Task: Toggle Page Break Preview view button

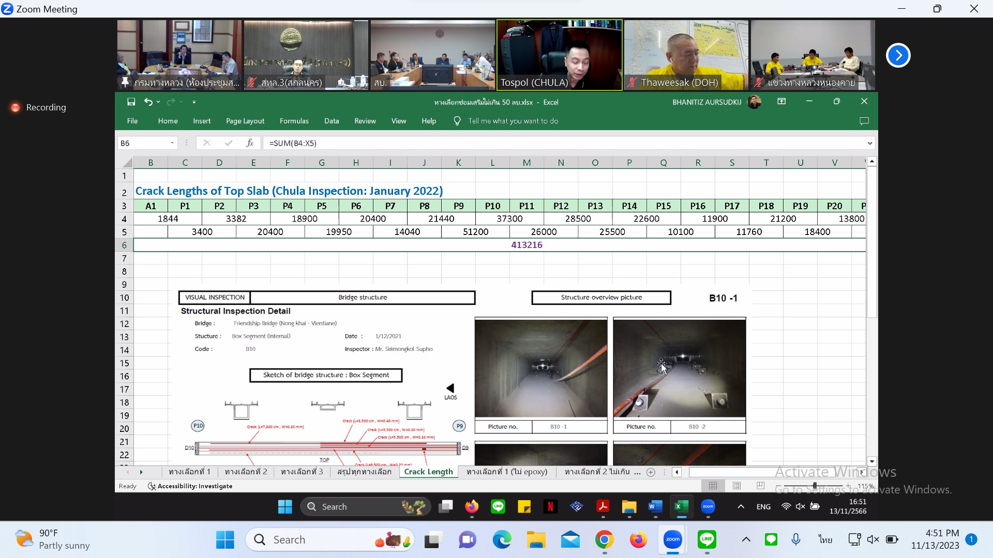Action: (760, 486)
